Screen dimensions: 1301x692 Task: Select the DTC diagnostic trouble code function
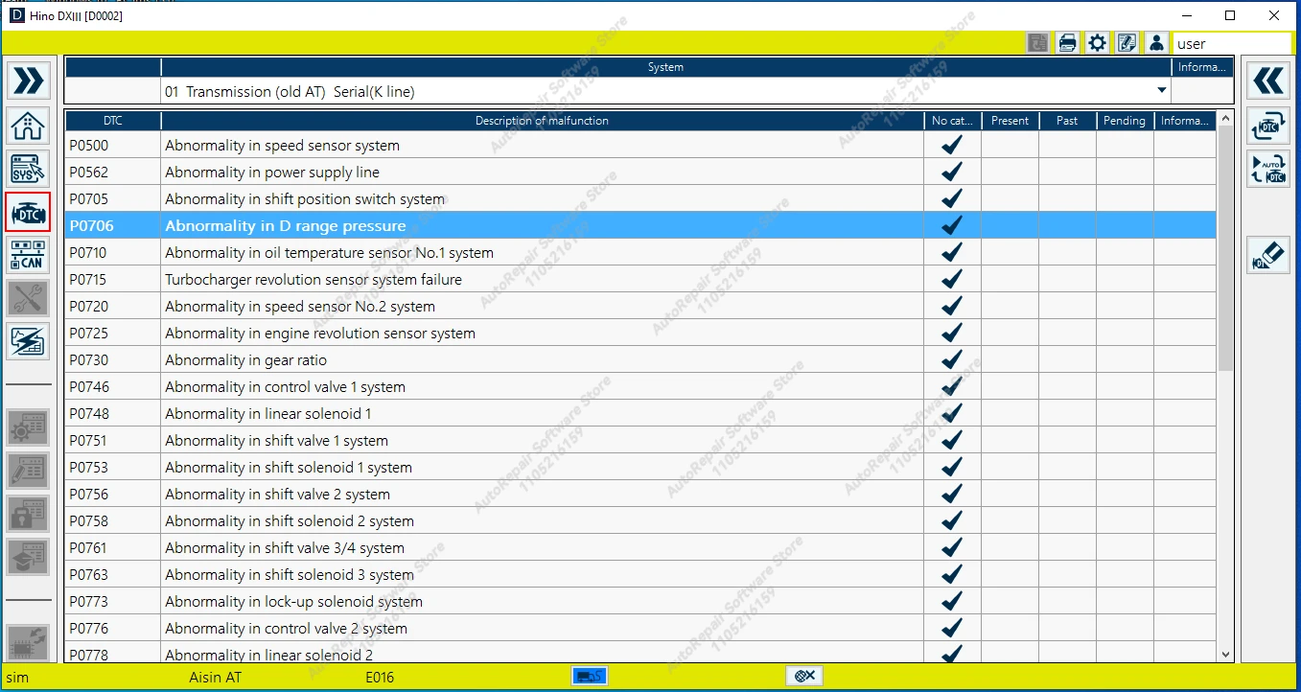[28, 214]
